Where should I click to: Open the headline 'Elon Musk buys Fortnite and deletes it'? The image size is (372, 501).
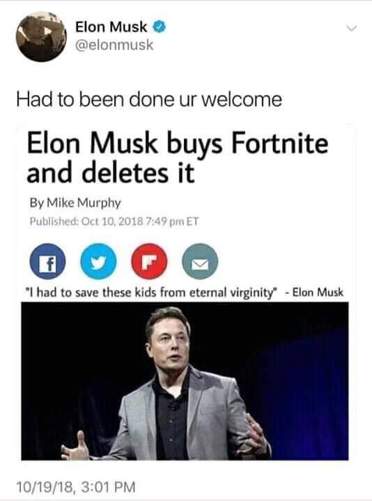click(178, 158)
